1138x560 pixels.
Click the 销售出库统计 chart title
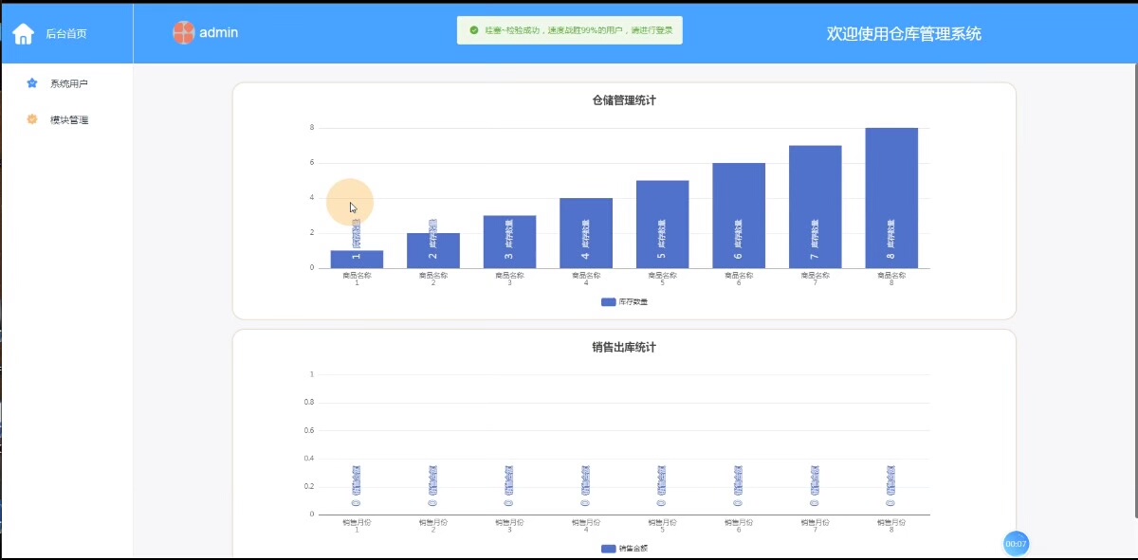click(623, 347)
